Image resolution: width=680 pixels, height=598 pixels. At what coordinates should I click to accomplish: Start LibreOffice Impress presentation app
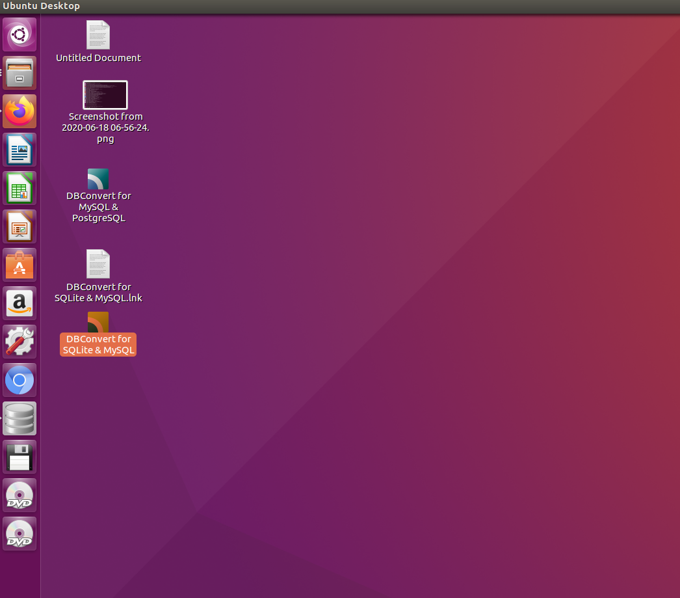[20, 226]
